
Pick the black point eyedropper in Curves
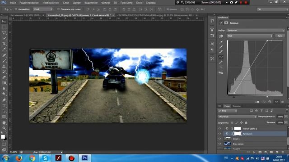(221, 42)
